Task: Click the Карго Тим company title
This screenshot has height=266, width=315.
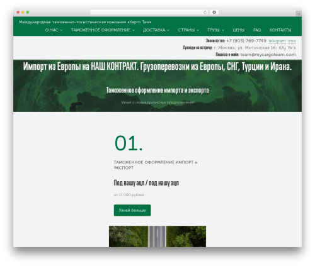Action: point(85,22)
